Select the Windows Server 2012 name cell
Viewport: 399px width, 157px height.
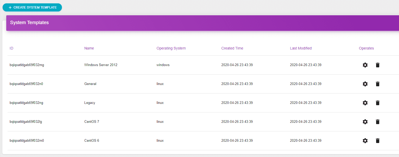101,65
